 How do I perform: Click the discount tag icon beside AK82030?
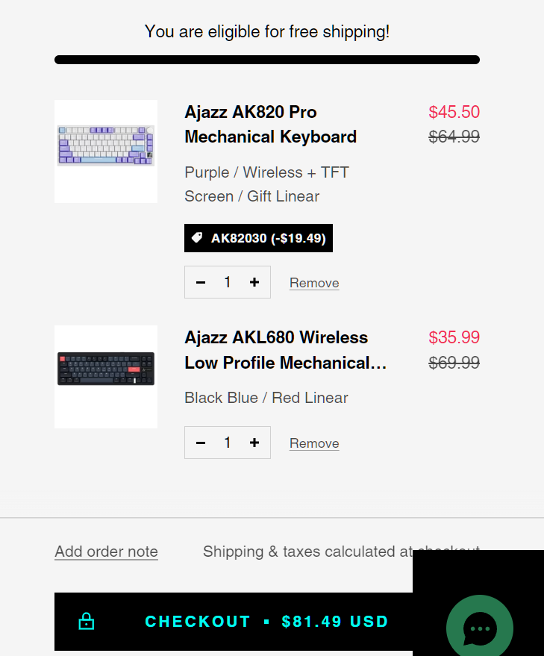197,238
